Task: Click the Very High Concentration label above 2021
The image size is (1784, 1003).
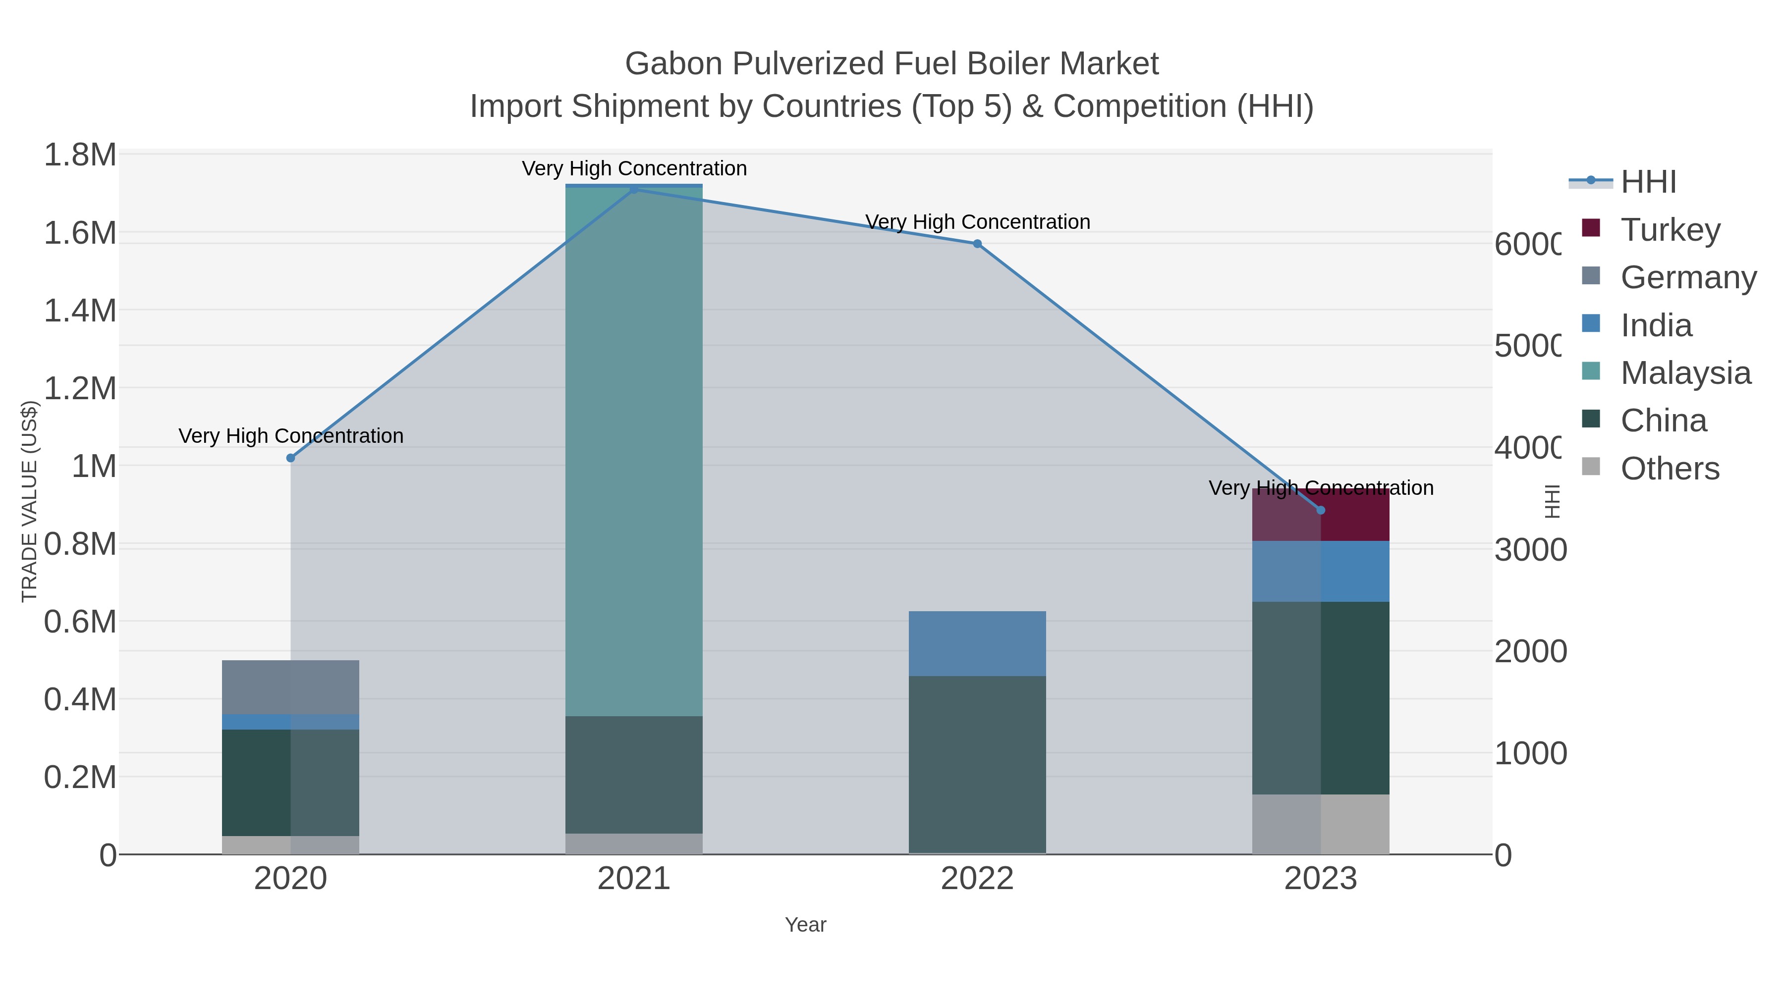Action: pyautogui.click(x=634, y=168)
